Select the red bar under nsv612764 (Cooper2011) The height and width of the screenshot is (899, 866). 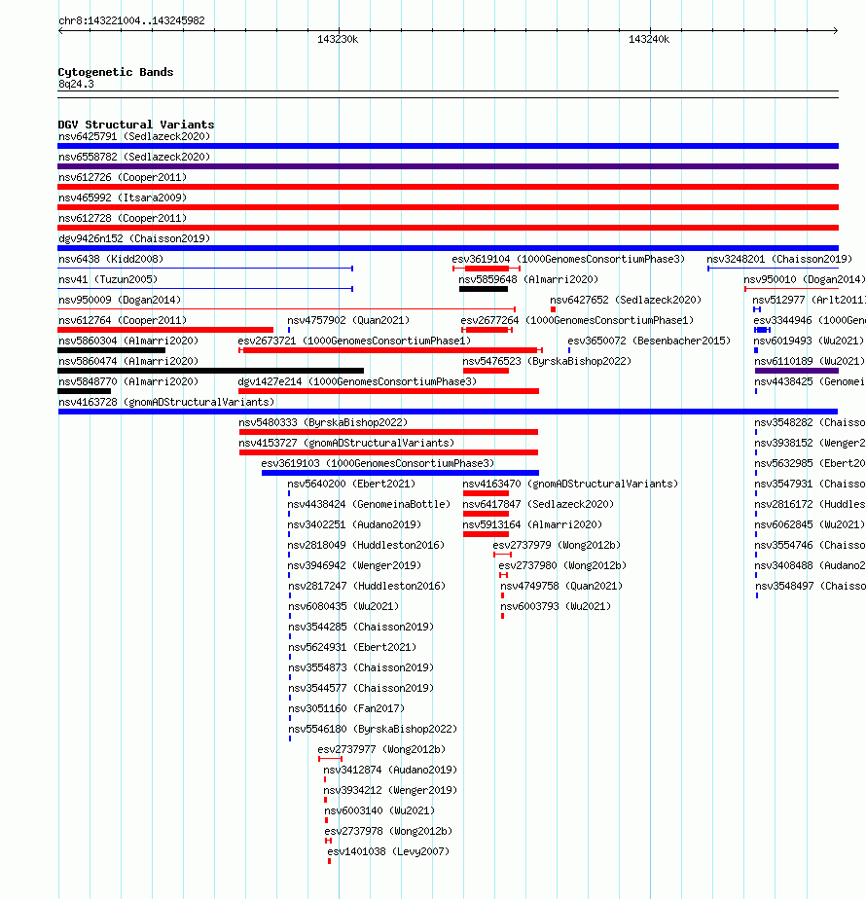click(x=165, y=330)
